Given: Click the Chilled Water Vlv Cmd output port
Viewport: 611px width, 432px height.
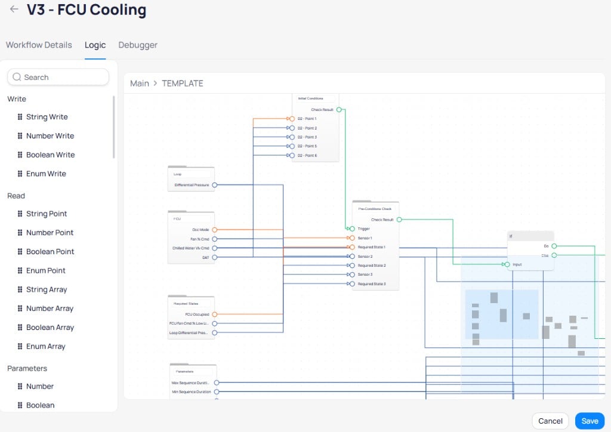Looking at the screenshot, I should 215,248.
